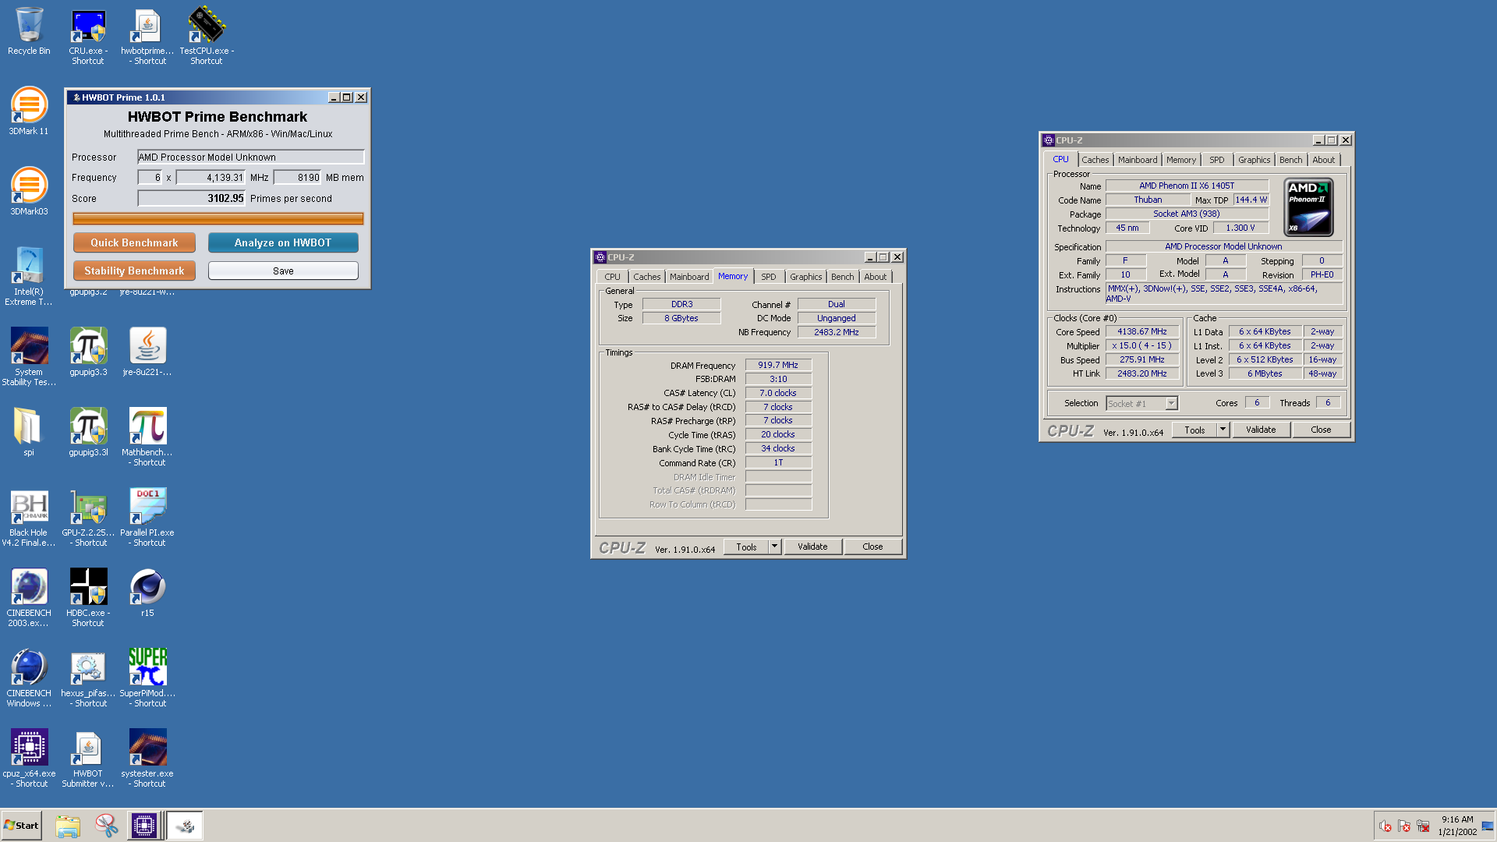Screen dimensions: 1497x842
Task: Open Snipping Tool in taskbar
Action: 106,826
